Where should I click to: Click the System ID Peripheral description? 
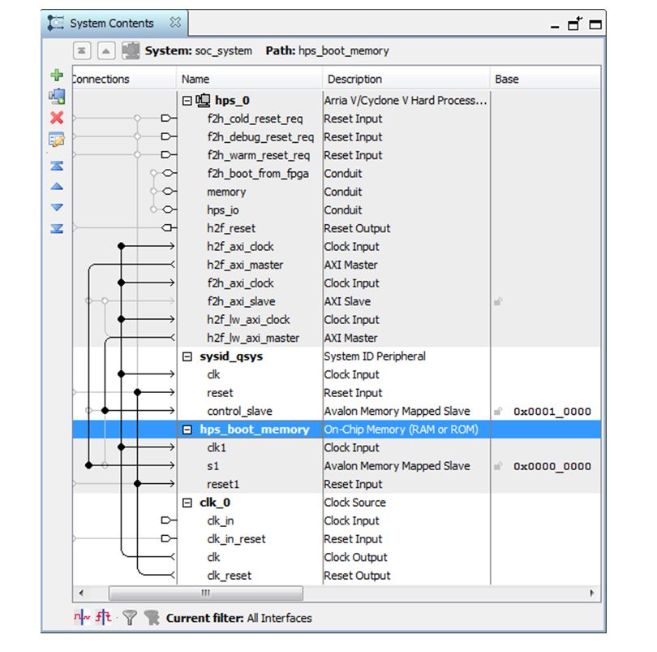[375, 356]
